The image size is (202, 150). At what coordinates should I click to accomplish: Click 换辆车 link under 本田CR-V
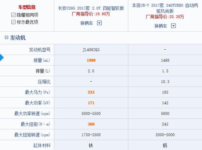pos(161,26)
